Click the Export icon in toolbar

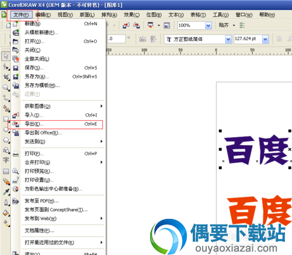coord(137,25)
